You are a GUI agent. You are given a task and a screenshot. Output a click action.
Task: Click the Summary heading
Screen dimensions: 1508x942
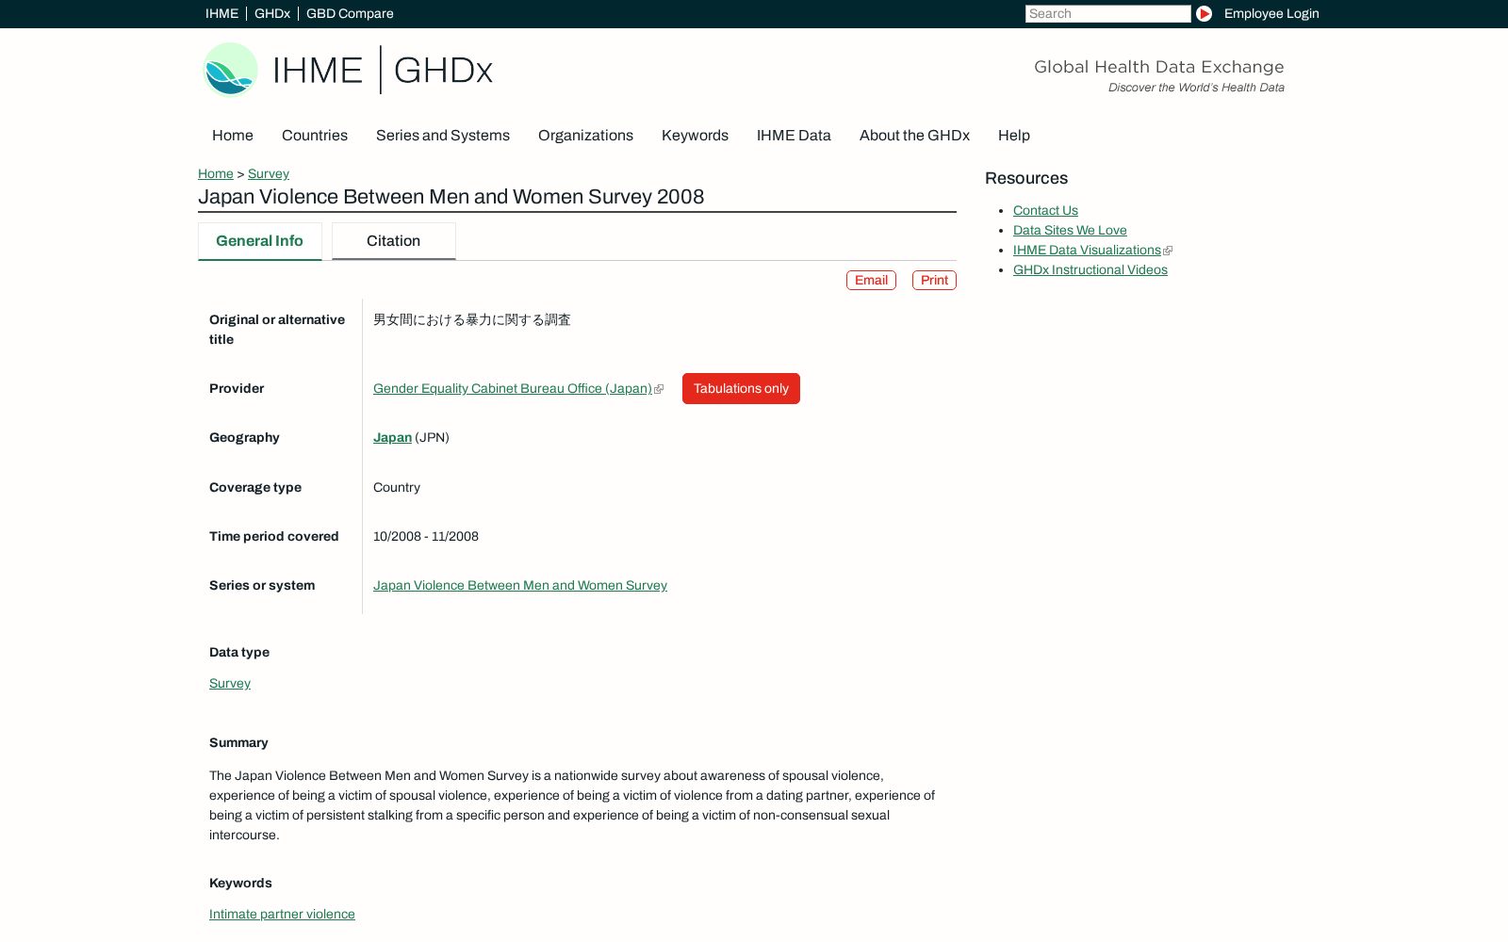tap(238, 742)
